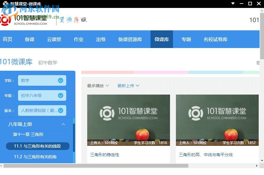Click the 101智慧课堂 logo in the header

(24, 20)
